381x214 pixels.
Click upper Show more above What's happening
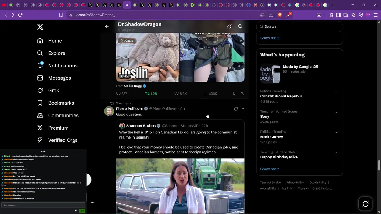click(x=270, y=38)
